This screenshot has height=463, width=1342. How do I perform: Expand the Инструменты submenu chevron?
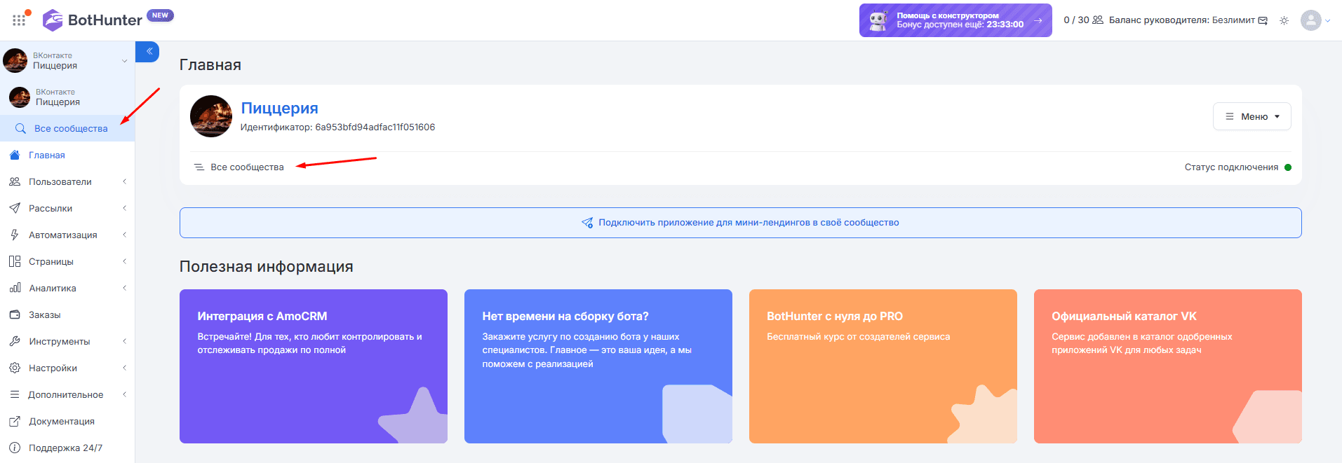coord(125,341)
